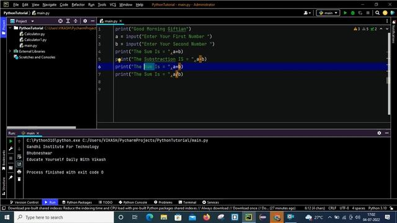Open the VCS menu
Screen dimensions: 397x223
pos(113,4)
